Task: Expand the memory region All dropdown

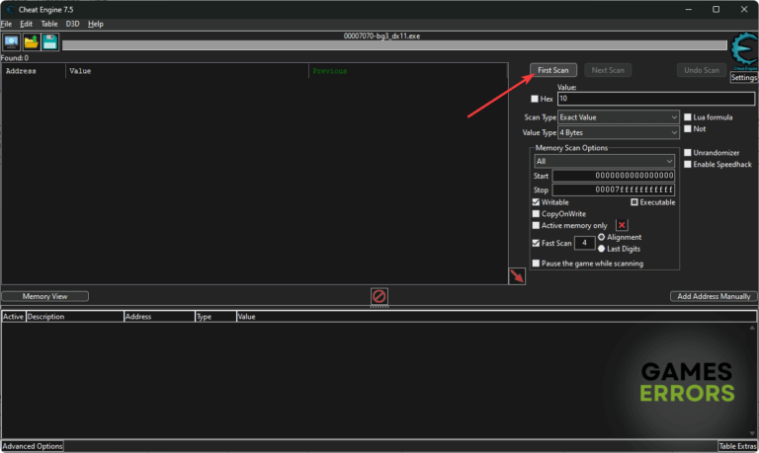Action: (x=603, y=161)
